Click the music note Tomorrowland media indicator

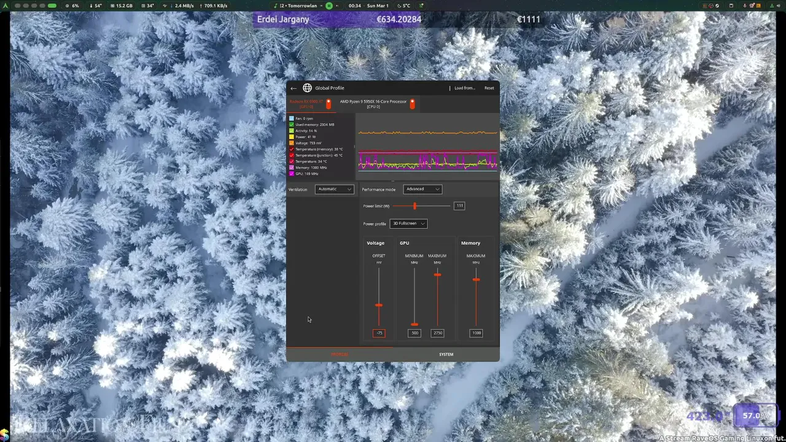(x=295, y=6)
